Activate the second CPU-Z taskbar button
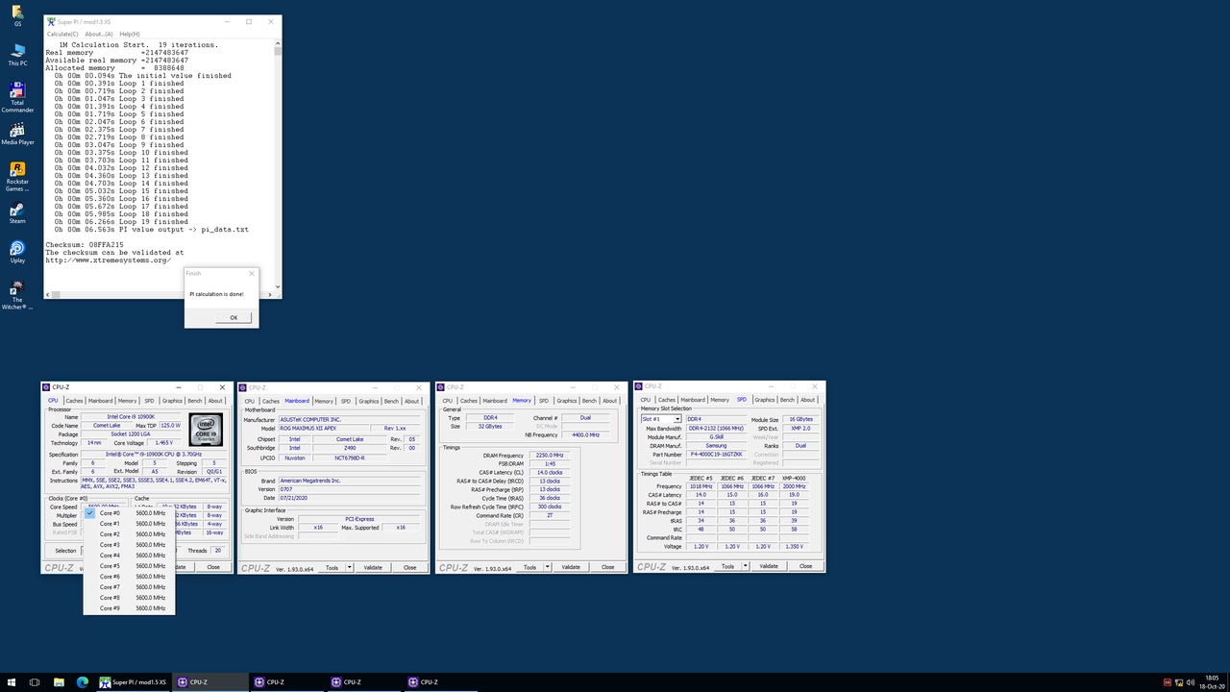 click(287, 682)
